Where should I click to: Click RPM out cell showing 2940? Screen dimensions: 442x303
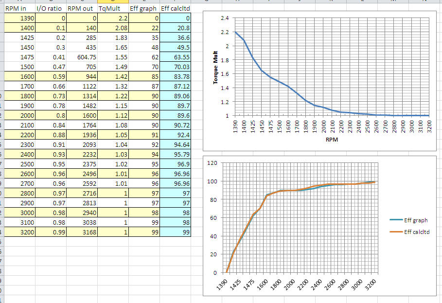coord(82,213)
